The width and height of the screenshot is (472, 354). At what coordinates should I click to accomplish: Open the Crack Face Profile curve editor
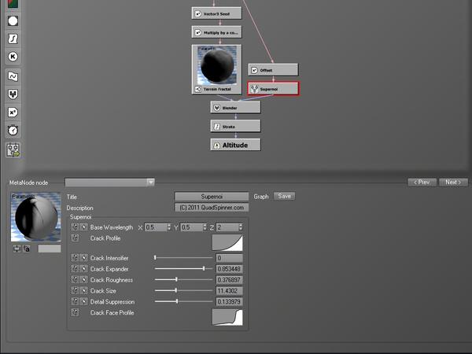(227, 317)
